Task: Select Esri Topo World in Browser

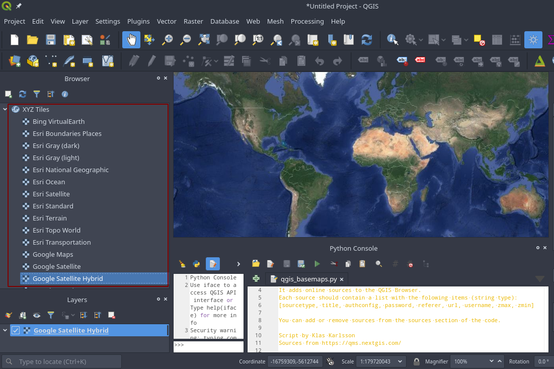Action: coord(56,230)
